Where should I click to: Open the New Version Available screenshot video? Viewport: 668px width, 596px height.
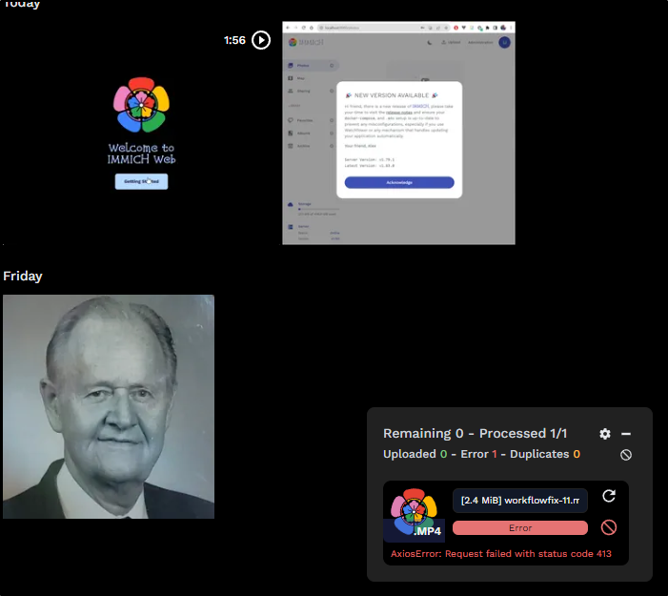[398, 133]
